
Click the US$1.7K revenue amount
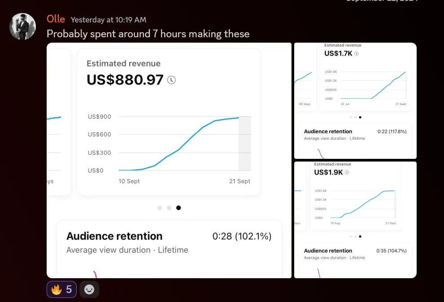pyautogui.click(x=338, y=53)
